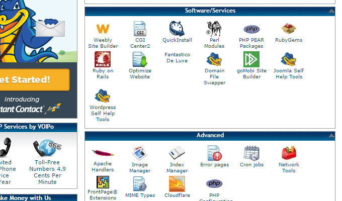The width and height of the screenshot is (342, 201).
Task: Open the Image Manager icon
Action: tap(140, 153)
